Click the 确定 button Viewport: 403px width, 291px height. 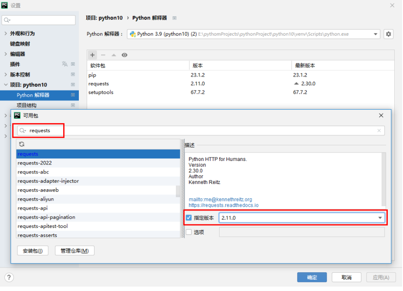(312, 278)
